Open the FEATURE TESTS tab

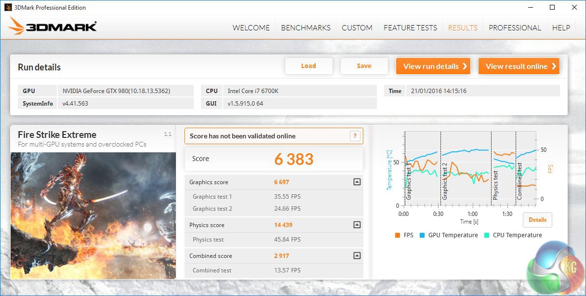(x=410, y=27)
